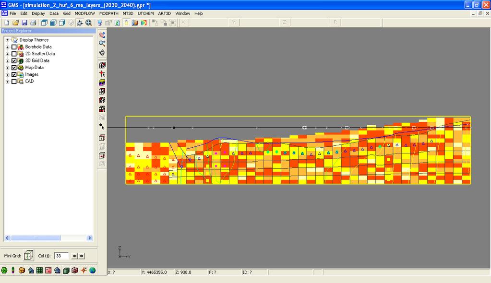Save the project with the floppy disk icon
Image resolution: width=491 pixels, height=283 pixels.
(24, 23)
